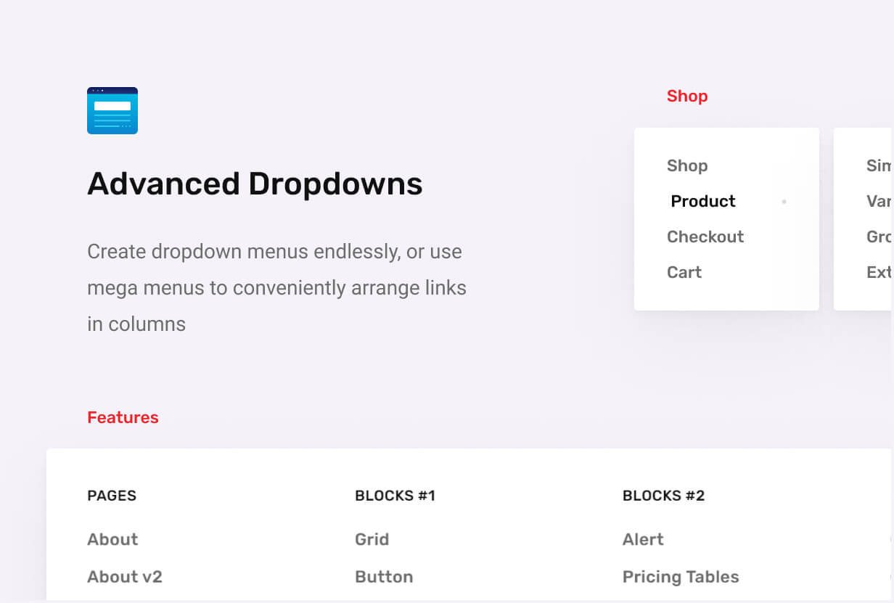Select Shop in the dropdown panel
Screen dimensions: 894x603
pyautogui.click(x=687, y=165)
